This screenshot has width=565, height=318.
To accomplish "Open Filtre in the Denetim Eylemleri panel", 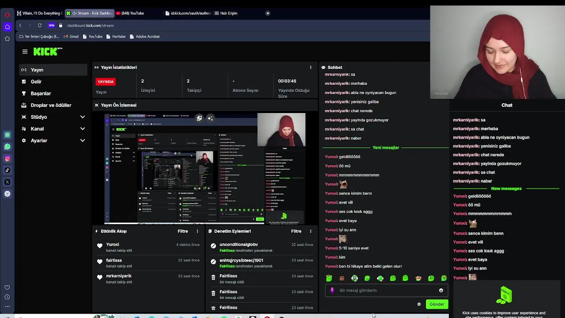I will click(296, 231).
